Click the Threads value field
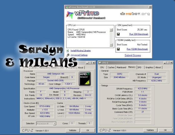175x135 pixels. click(89, 123)
